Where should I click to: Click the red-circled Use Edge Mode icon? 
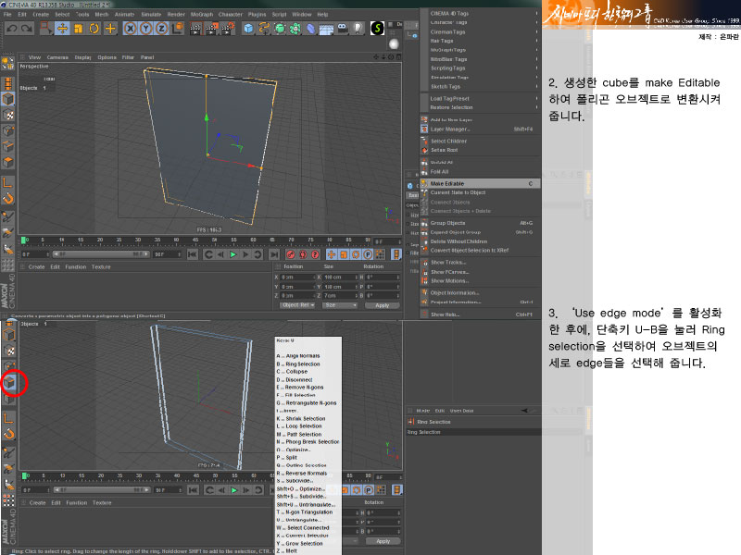(9, 381)
